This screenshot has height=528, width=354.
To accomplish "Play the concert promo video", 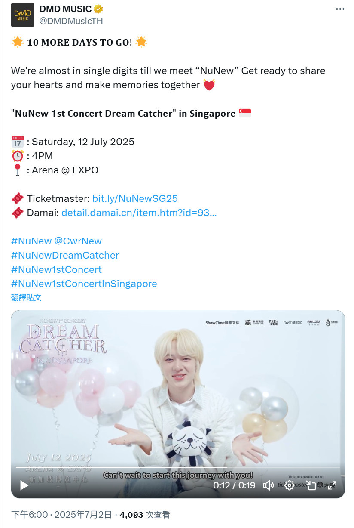I will [x=24, y=485].
